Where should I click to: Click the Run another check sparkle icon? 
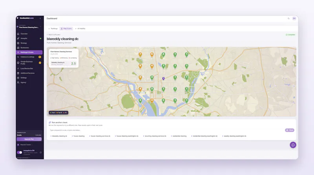tap(50, 122)
